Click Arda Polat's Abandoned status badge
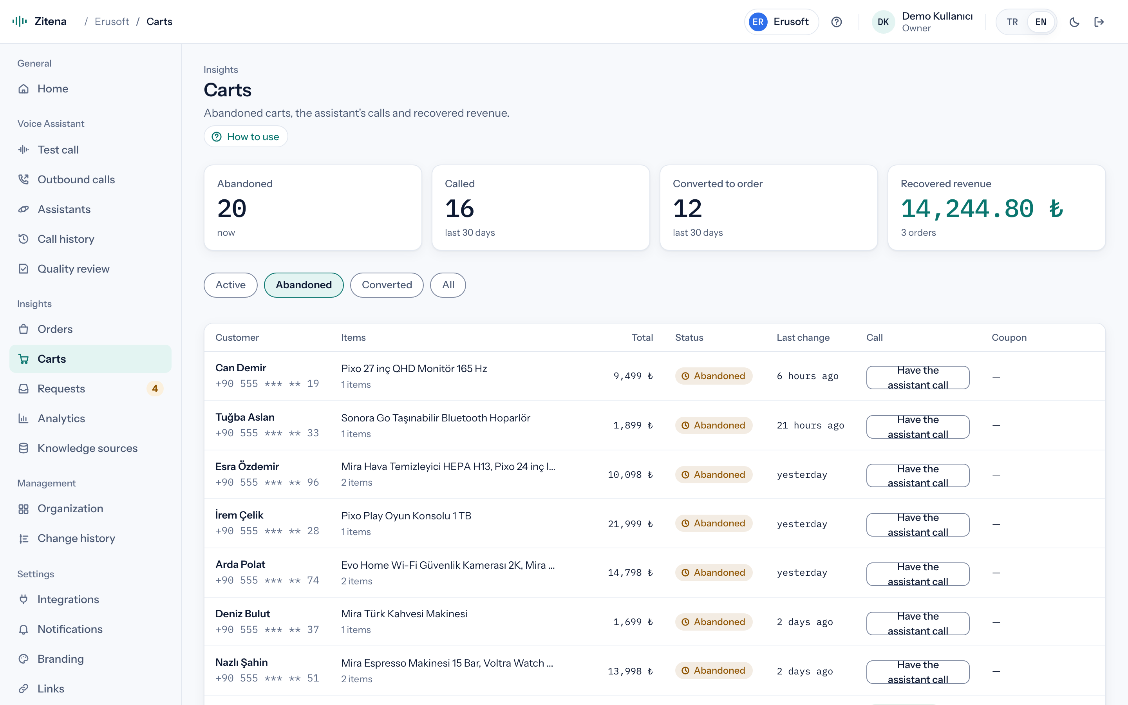Screen dimensions: 1128x705 [714, 573]
